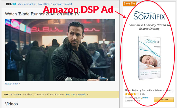Open the 1,914 reviews count
177x108 pixels.
click(142, 94)
